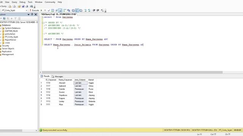Toggle Include Actual Execution Plan
The image size is (243, 136).
pyautogui.click(x=65, y=10)
